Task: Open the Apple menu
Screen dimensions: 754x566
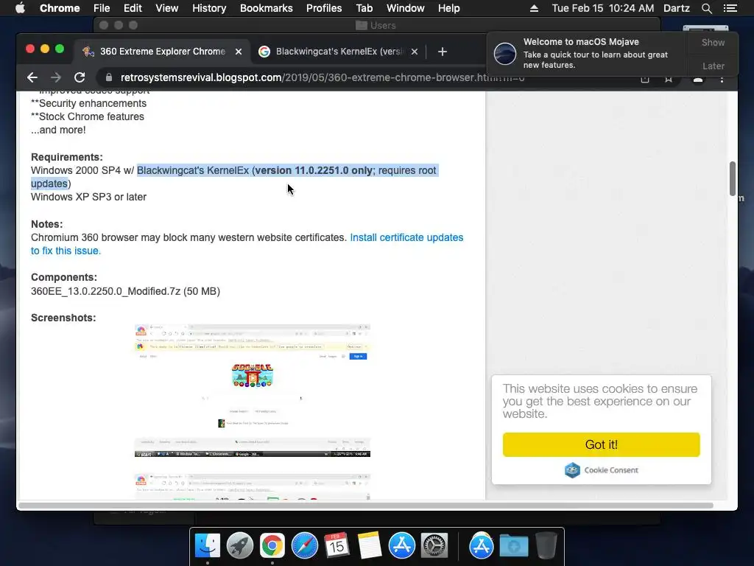Action: (20, 8)
